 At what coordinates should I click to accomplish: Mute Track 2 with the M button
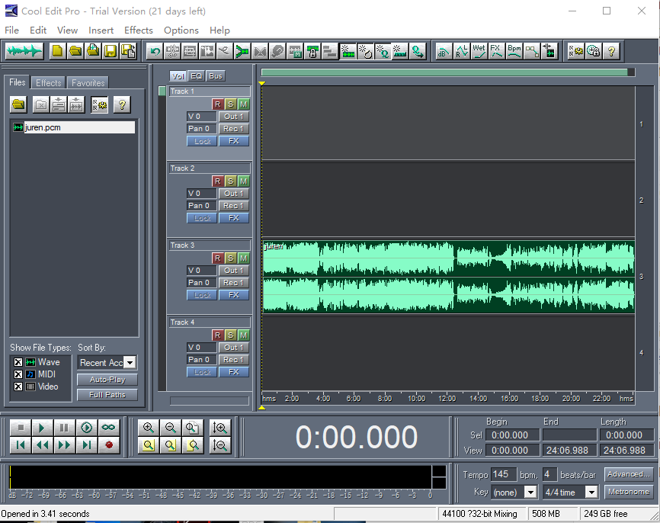tap(243, 181)
